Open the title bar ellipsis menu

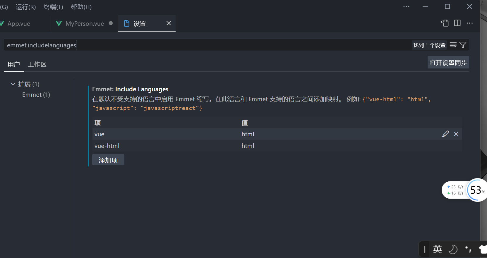[x=406, y=6]
